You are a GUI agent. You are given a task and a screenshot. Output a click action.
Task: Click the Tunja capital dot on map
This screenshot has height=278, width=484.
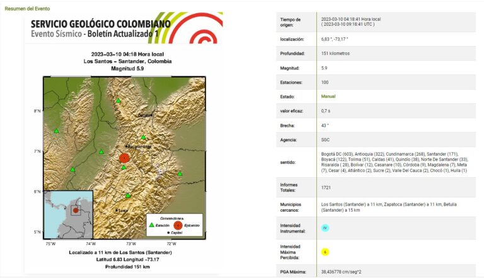(117, 211)
